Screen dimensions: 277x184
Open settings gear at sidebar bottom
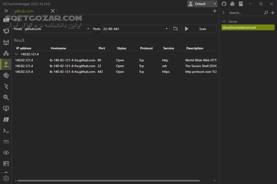coord(6,178)
